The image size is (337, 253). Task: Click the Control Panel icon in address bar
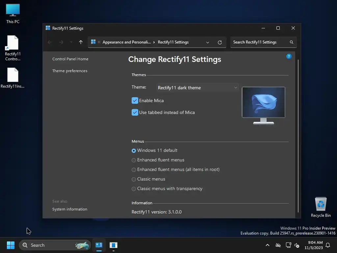(x=93, y=42)
